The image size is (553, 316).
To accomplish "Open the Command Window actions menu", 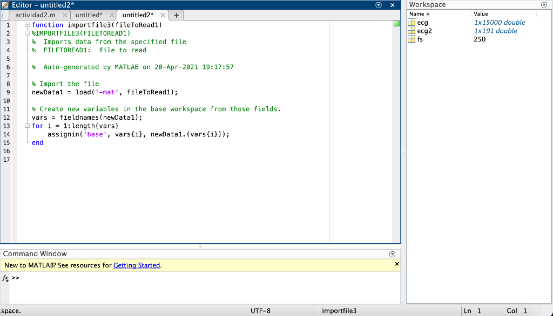I will point(392,253).
